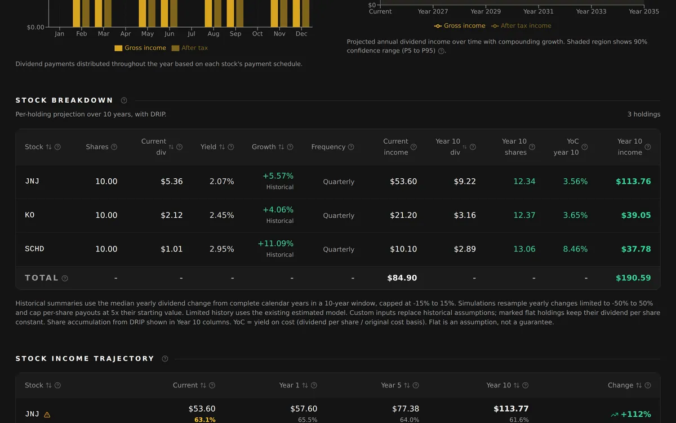Click the total current income $84.90
The width and height of the screenshot is (676, 423).
point(402,278)
